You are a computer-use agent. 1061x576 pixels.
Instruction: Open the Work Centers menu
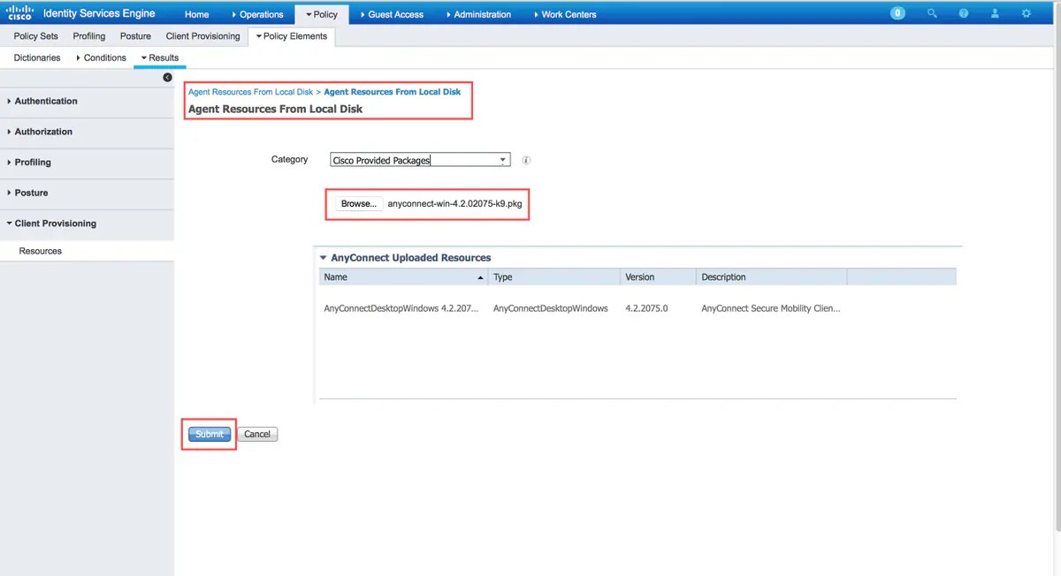565,14
